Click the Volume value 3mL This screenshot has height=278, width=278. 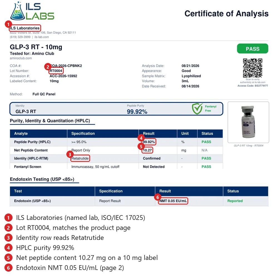185,81
